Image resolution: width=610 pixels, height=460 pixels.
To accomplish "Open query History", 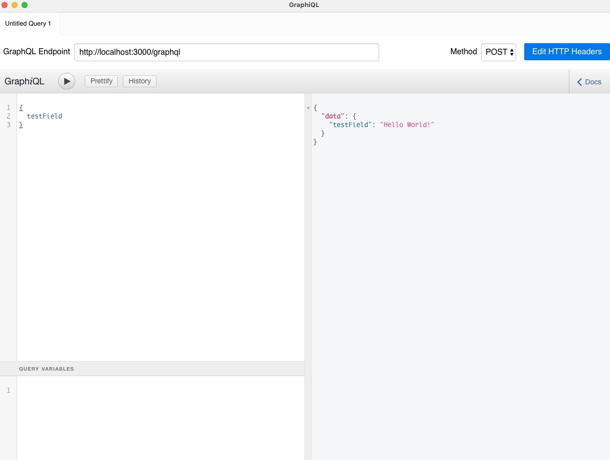I will click(x=139, y=81).
